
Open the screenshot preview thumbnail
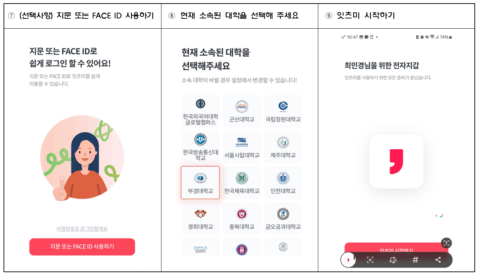[348, 260]
